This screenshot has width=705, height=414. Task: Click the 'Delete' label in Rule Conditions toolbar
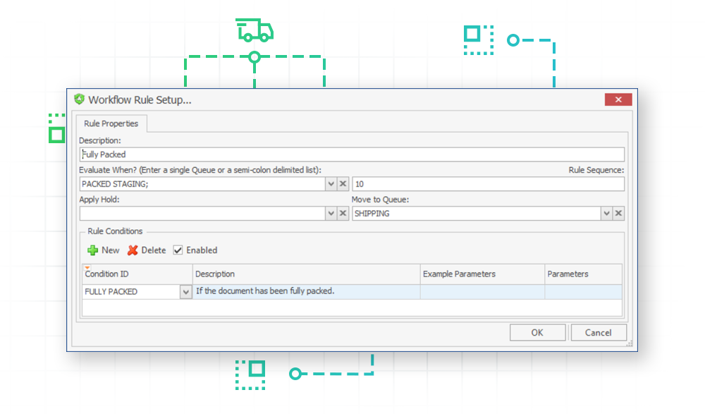(153, 250)
